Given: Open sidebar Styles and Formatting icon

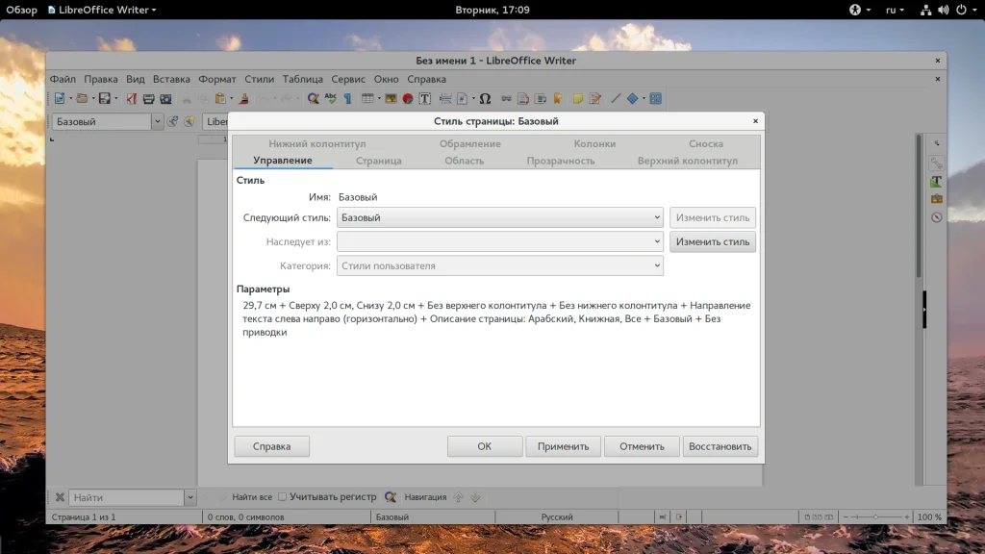Looking at the screenshot, I should click(x=936, y=181).
